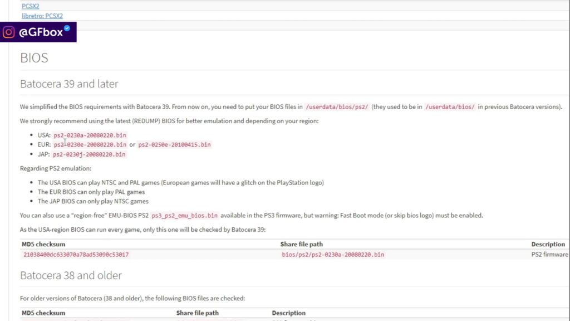
Task: Click share path bios/ps2/ps2-0230a-20080220.bin cell
Action: pyautogui.click(x=333, y=255)
